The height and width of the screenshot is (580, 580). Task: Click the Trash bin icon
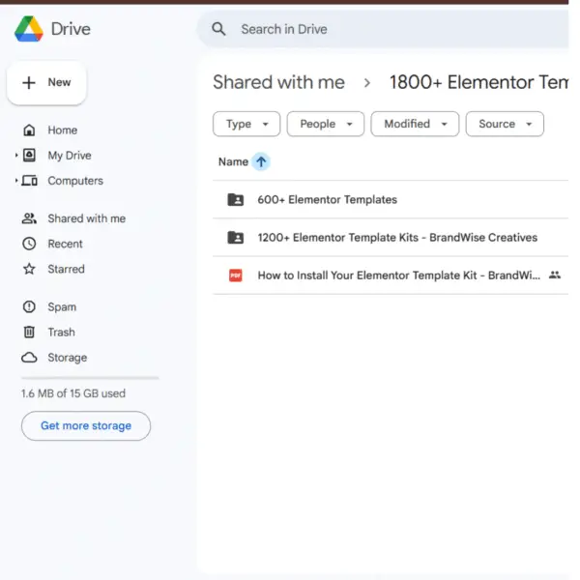pos(29,333)
